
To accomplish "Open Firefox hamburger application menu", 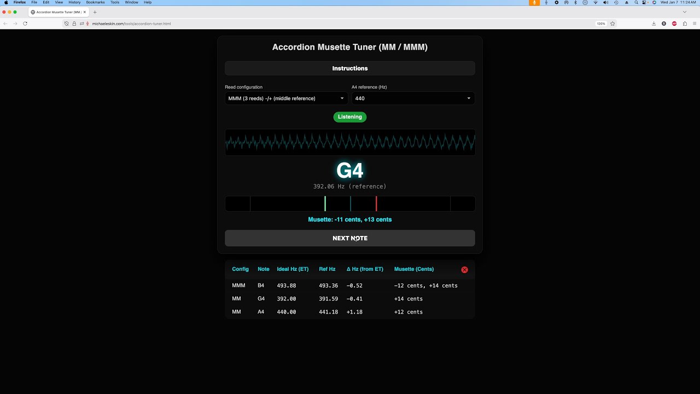I will pos(695,24).
